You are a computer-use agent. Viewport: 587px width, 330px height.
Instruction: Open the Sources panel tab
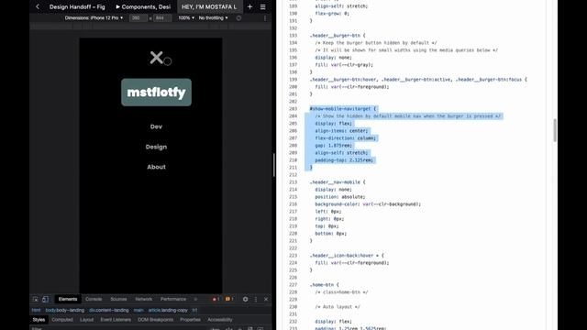pyautogui.click(x=118, y=300)
